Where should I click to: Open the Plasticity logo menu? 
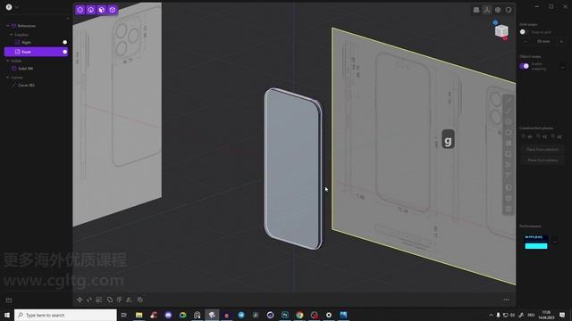pos(9,7)
